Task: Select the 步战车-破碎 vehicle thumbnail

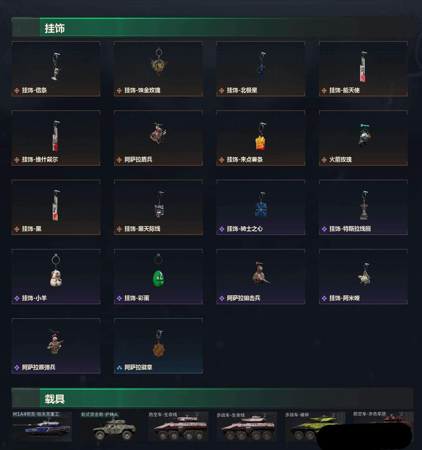Action: click(x=315, y=427)
